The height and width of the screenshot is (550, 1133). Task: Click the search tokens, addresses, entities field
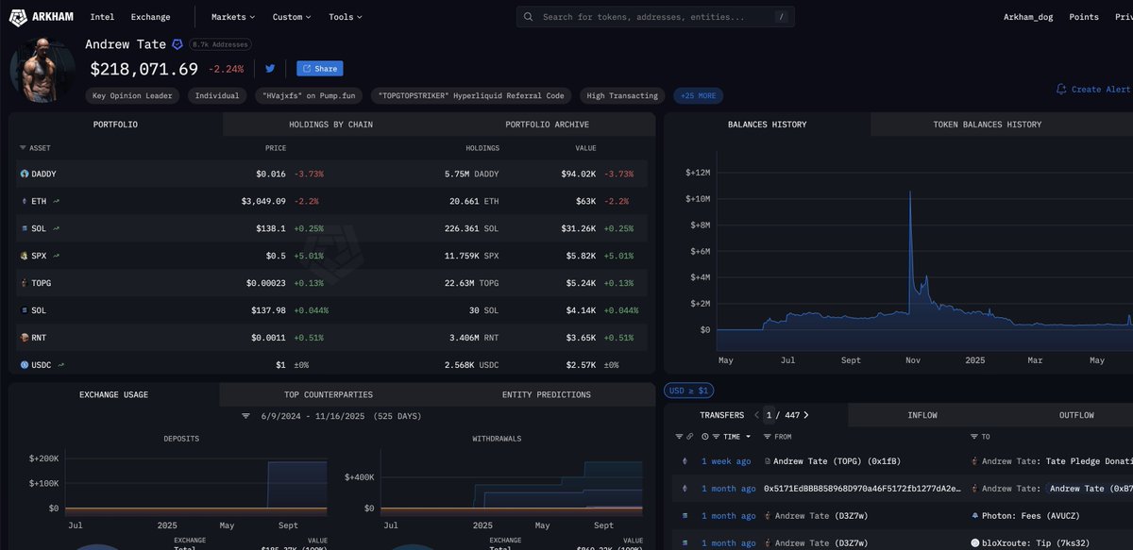[655, 17]
